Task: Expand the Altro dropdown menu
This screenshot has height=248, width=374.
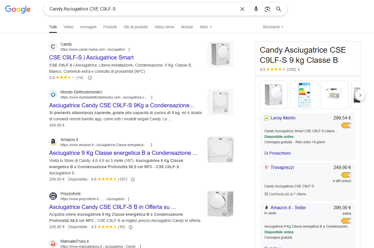Action: click(x=206, y=27)
